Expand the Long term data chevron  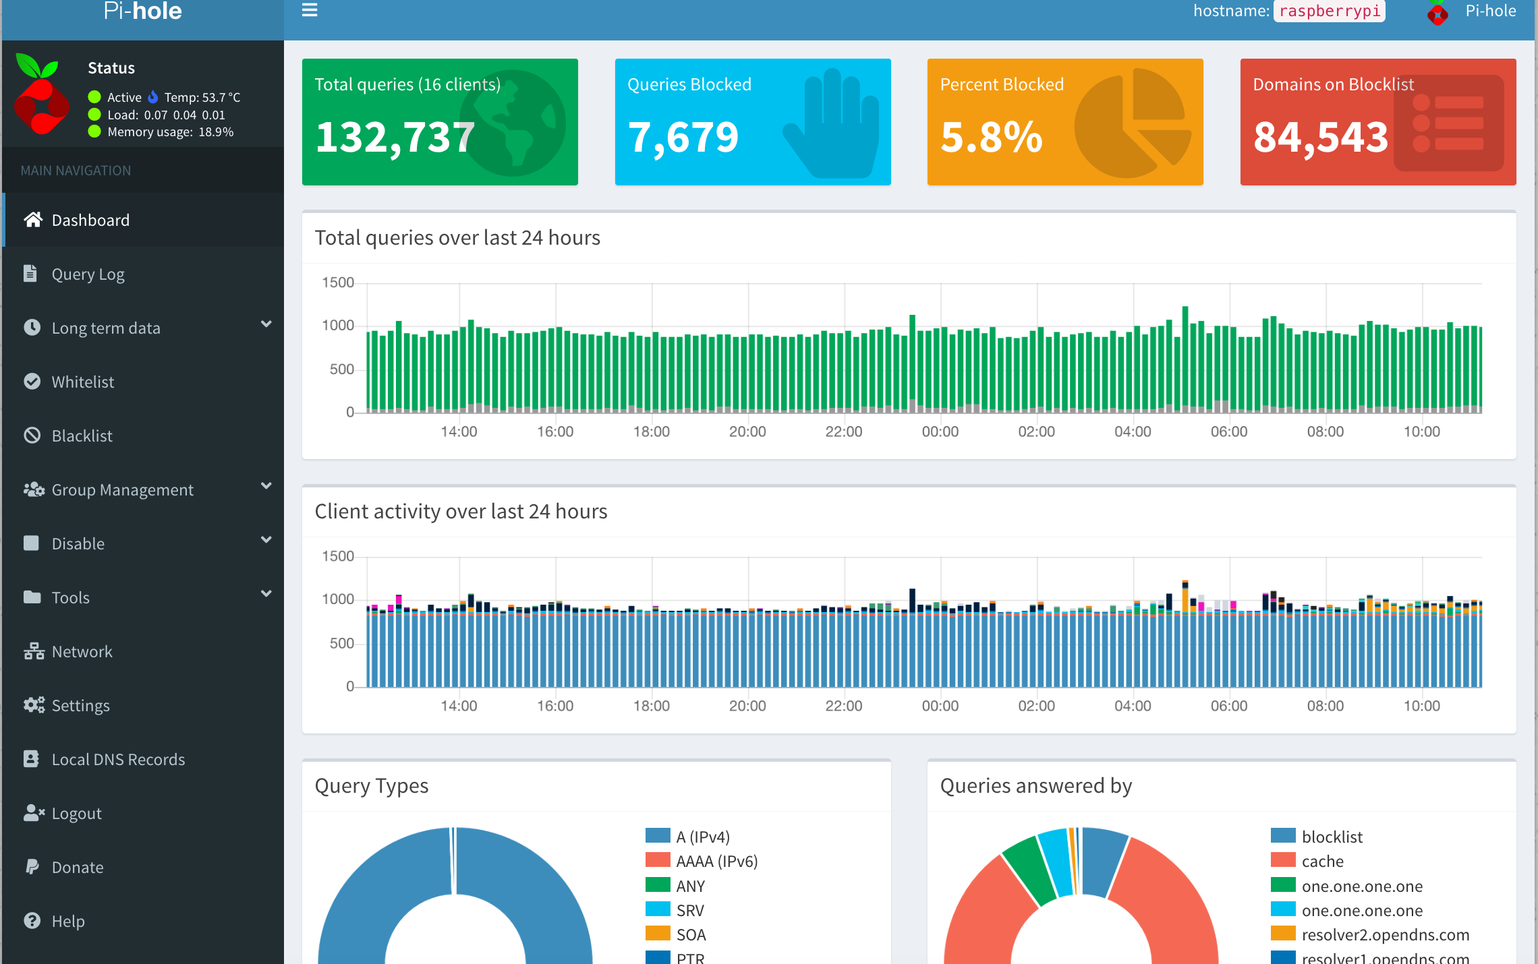pos(266,324)
